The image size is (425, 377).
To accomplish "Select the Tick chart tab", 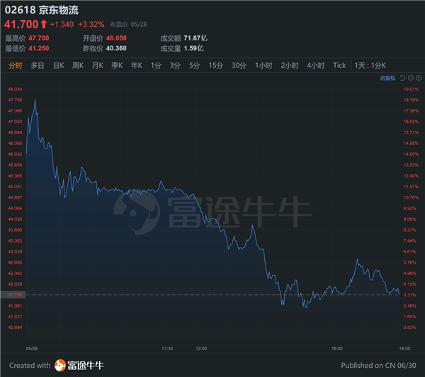I will (339, 65).
